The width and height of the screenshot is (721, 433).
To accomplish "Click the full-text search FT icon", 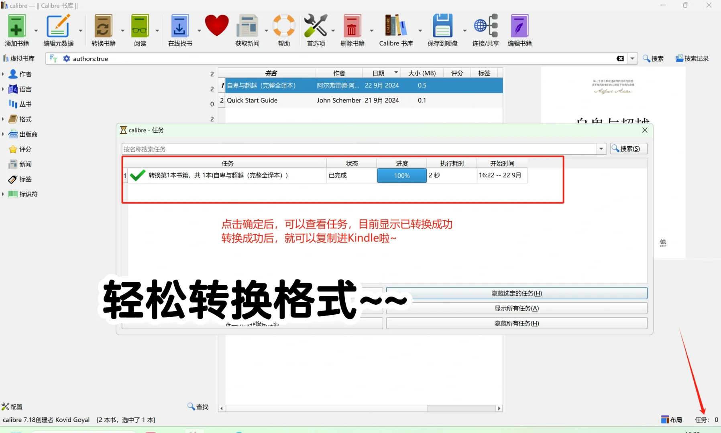I will [x=53, y=59].
